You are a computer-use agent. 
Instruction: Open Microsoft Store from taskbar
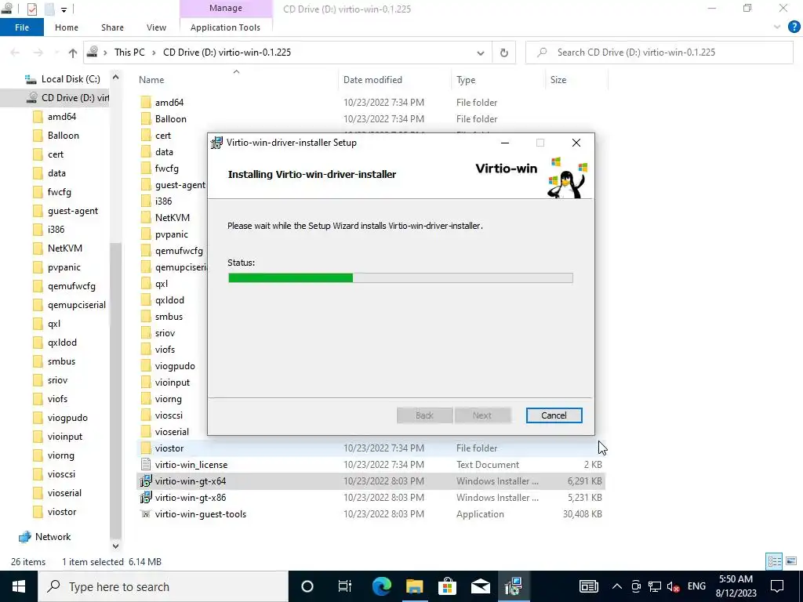pos(447,586)
